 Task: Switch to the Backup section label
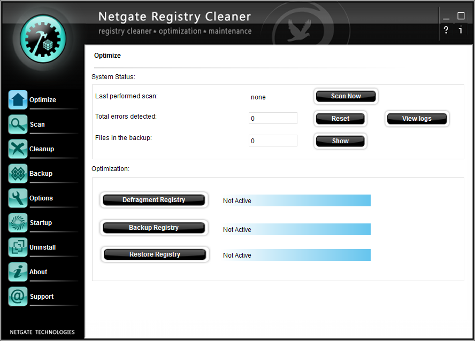pyautogui.click(x=41, y=173)
